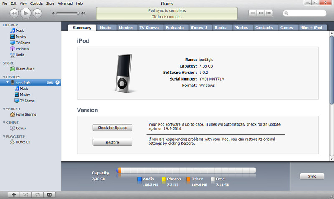Click the Restore button
The height and width of the screenshot is (199, 334).
(x=112, y=142)
